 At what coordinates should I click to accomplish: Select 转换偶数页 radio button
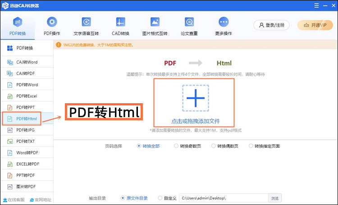point(214,146)
